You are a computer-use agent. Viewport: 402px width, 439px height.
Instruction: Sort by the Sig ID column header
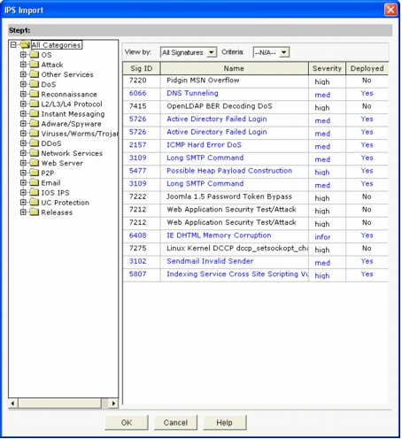tap(142, 68)
